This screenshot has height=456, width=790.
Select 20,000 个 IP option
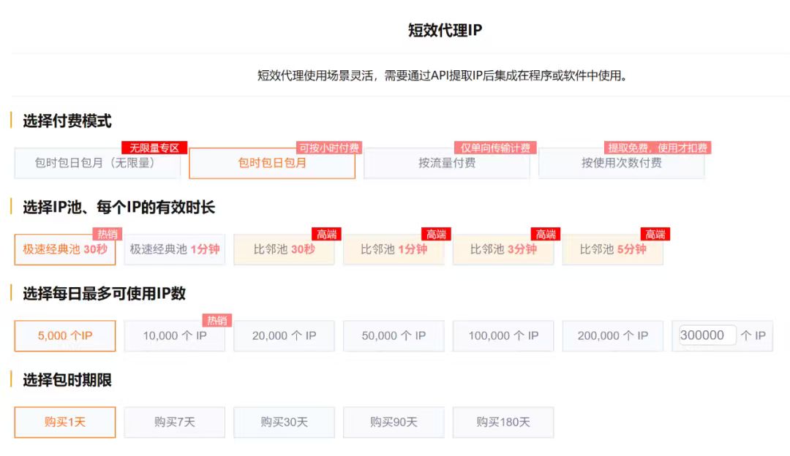pyautogui.click(x=284, y=336)
